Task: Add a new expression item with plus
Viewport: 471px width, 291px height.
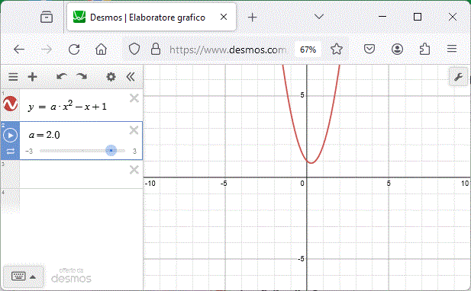Action: point(32,77)
